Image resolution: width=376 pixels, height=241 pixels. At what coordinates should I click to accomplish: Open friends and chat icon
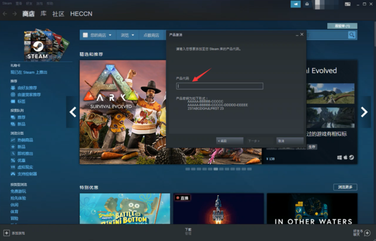(x=367, y=233)
